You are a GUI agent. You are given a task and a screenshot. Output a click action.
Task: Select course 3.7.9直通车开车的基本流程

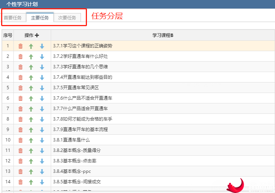point(81,130)
